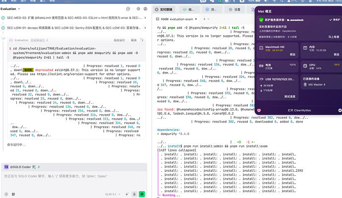Expand the SEC-LOW-01 completed task row

[74, 28]
